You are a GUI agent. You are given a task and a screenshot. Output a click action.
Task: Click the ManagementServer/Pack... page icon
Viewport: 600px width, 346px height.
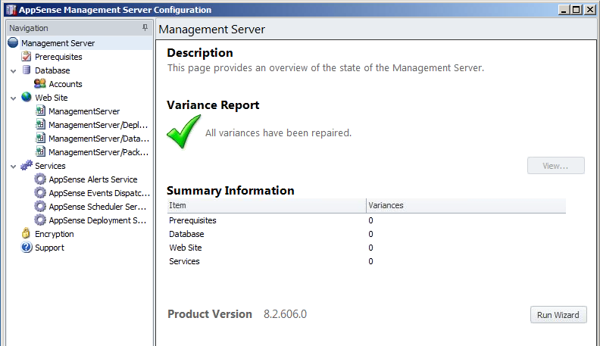(x=40, y=151)
